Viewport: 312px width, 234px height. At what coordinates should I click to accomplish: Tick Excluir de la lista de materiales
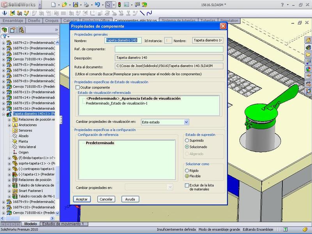tap(187, 185)
